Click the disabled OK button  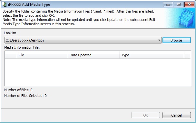coord(146,115)
